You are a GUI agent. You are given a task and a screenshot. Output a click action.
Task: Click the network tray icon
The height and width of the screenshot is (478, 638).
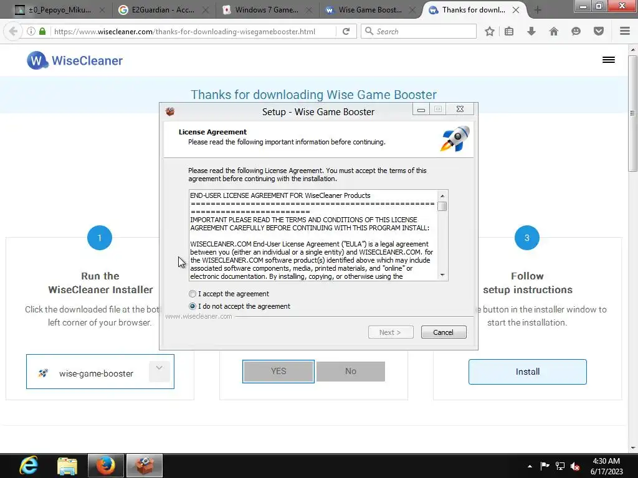coord(560,466)
